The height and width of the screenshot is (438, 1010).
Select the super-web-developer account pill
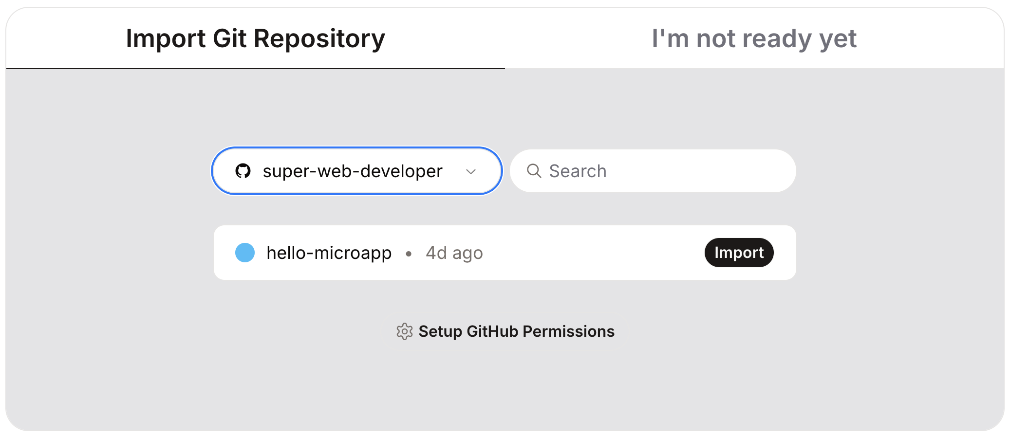coord(356,171)
